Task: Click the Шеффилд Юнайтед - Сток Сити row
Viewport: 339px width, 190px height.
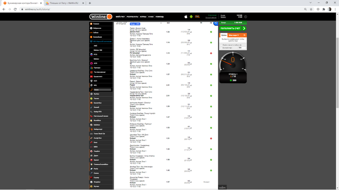Action: pos(166,74)
